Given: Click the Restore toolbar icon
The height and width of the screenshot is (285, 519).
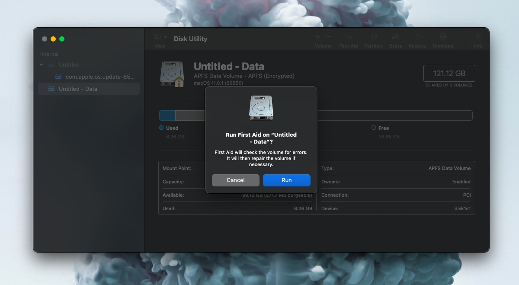Looking at the screenshot, I should [417, 37].
